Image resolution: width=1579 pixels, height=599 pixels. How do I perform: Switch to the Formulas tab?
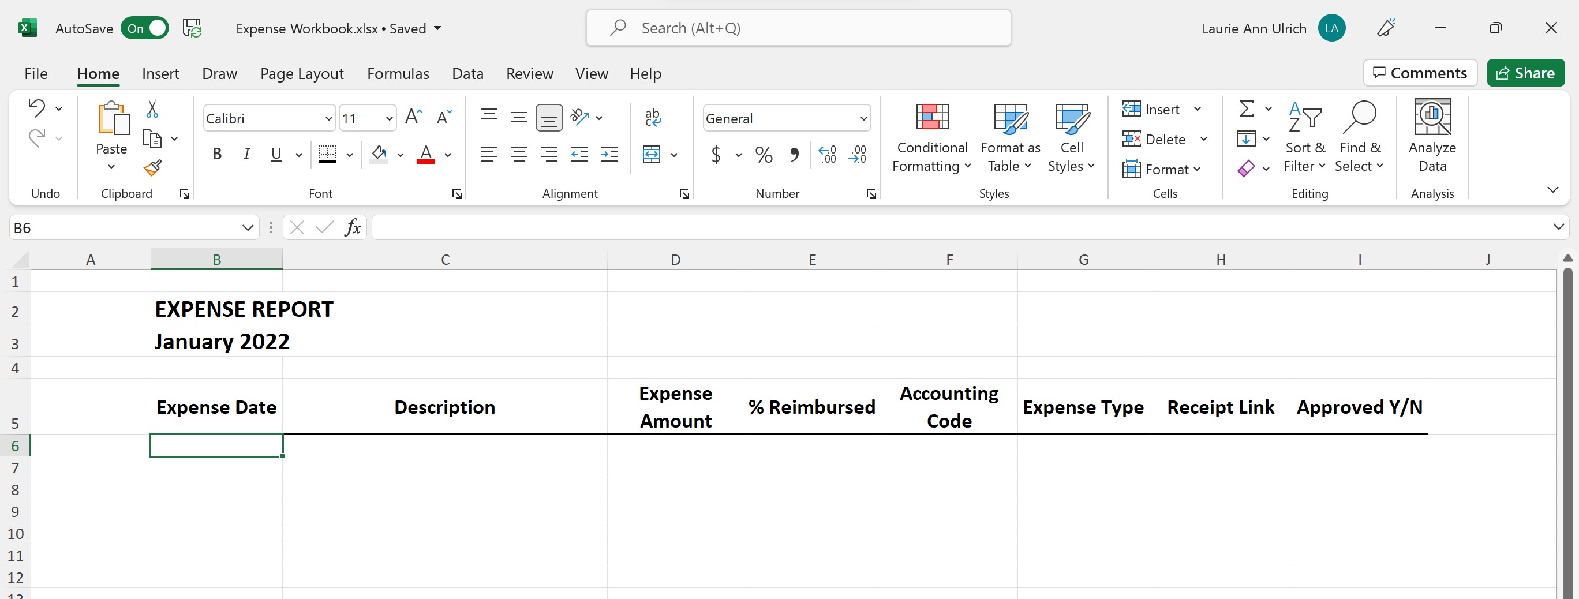[x=398, y=73]
